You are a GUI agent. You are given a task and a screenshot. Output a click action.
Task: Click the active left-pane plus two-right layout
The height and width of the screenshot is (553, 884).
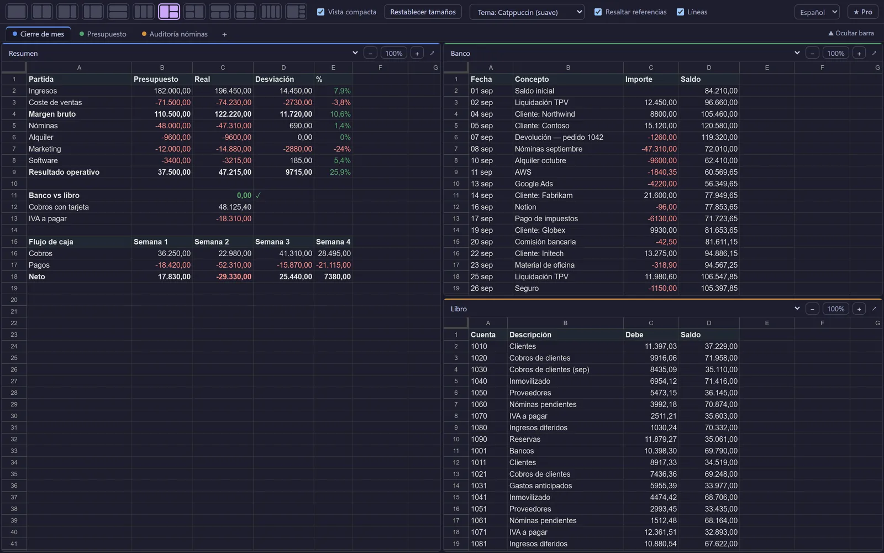(x=169, y=12)
